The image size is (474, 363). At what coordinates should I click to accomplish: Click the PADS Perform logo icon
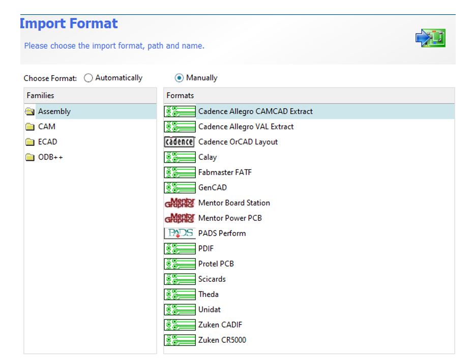pos(180,233)
